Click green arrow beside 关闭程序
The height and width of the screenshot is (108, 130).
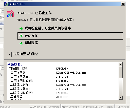click(x=21, y=36)
